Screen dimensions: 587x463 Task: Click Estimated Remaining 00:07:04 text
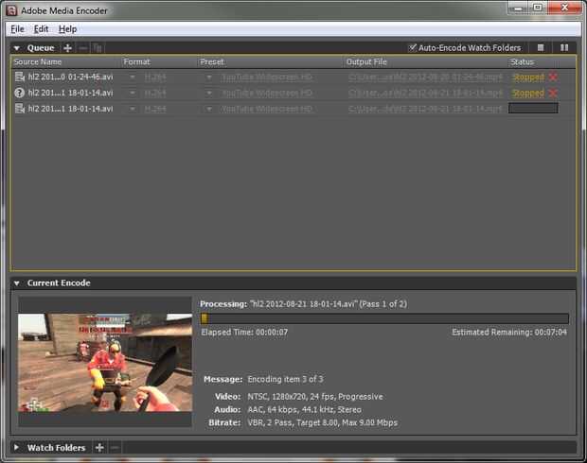pos(509,332)
